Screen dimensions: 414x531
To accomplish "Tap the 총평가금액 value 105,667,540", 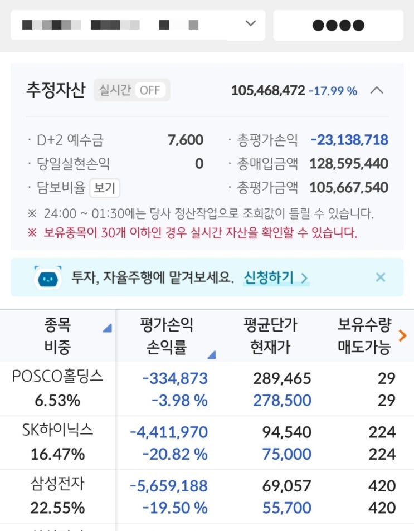I will pyautogui.click(x=349, y=187).
